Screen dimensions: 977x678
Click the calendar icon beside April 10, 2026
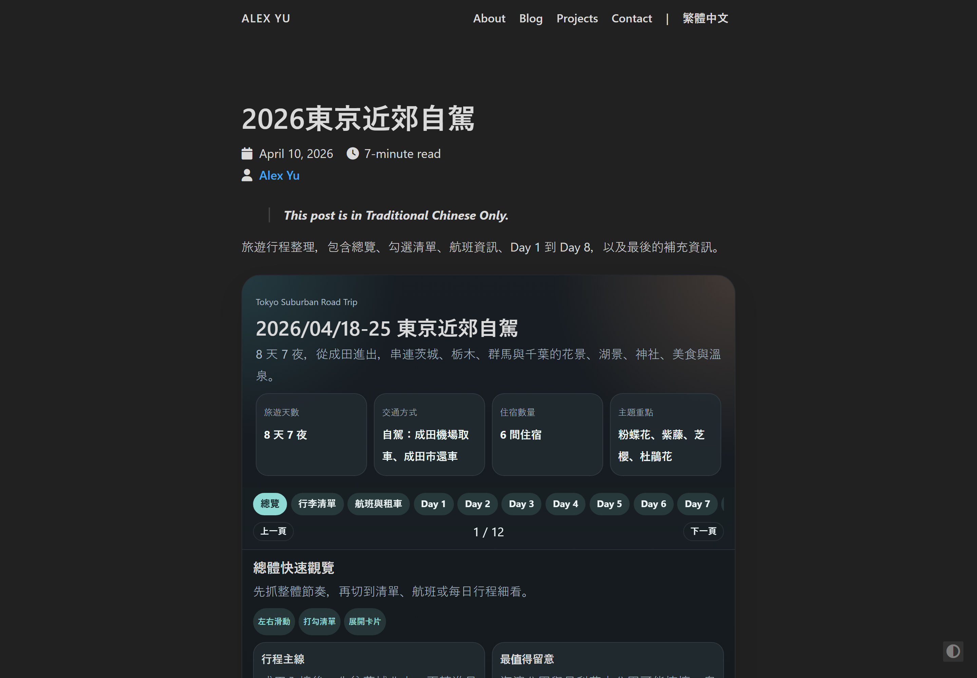(247, 153)
